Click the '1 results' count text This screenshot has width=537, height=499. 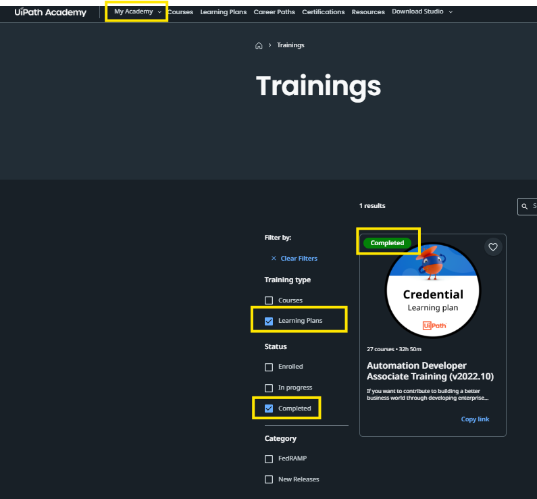click(372, 206)
